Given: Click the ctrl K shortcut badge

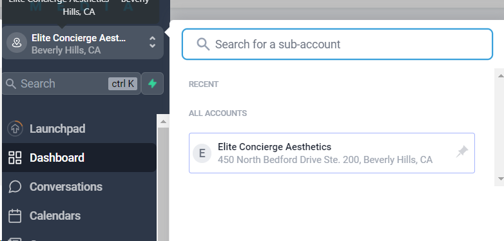Looking at the screenshot, I should [122, 84].
